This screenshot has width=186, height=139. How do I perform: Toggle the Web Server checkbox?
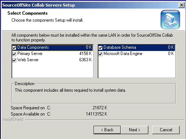pyautogui.click(x=14, y=60)
